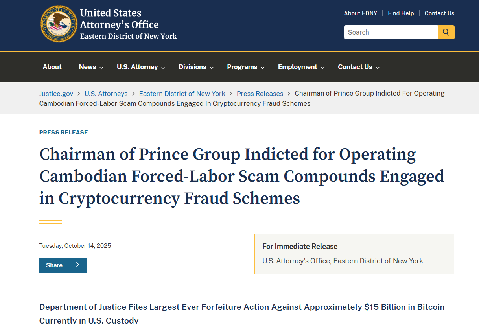Expand the Contact Us navigation dropdown
This screenshot has width=479, height=324.
tap(358, 67)
